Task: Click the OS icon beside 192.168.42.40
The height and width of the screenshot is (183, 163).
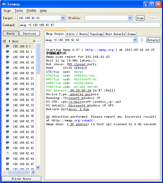Action: (x=7, y=137)
